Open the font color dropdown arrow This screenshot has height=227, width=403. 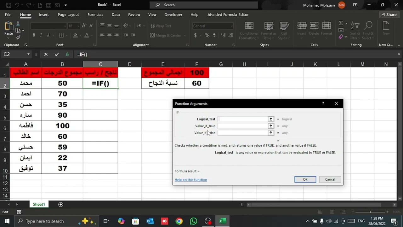click(92, 35)
